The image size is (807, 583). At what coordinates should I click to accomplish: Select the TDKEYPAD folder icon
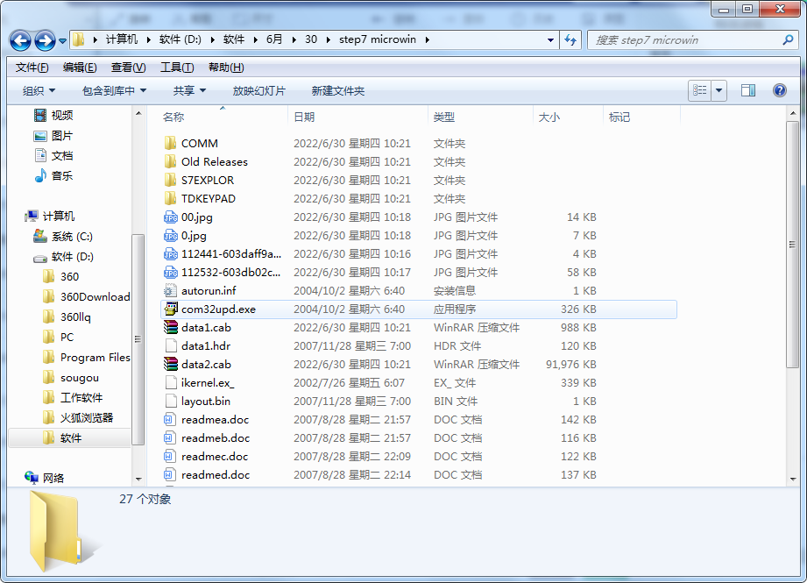(x=170, y=198)
